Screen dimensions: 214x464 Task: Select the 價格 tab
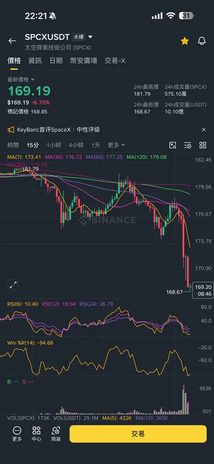tap(14, 61)
